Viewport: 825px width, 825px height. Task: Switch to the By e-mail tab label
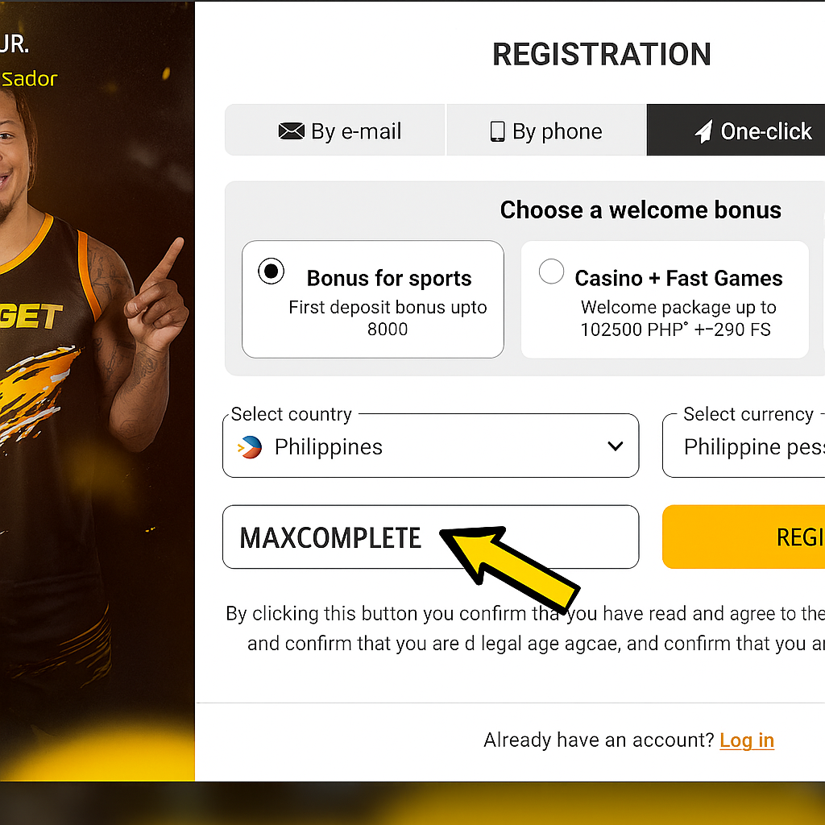pos(356,131)
